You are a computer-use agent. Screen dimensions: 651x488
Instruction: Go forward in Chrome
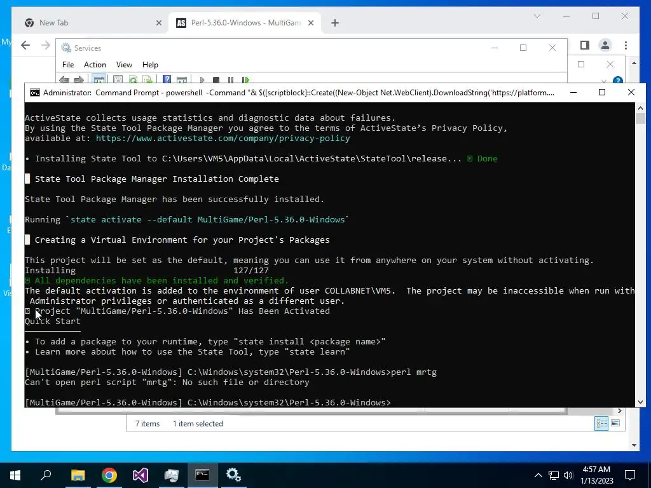pos(46,45)
